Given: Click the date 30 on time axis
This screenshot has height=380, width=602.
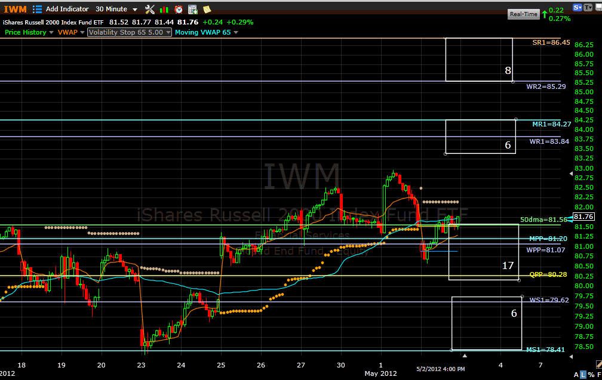Looking at the screenshot, I should click(340, 365).
